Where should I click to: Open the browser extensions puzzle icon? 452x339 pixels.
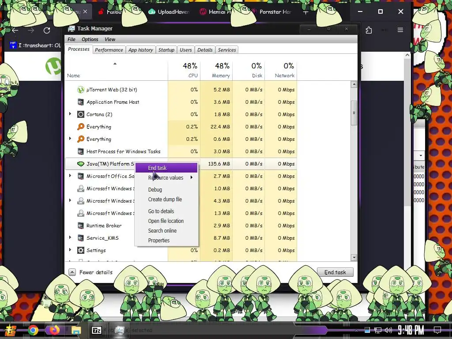coord(369,30)
